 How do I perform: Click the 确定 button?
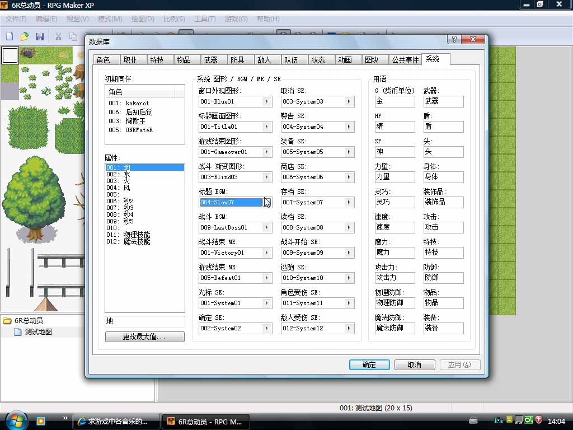(x=369, y=364)
